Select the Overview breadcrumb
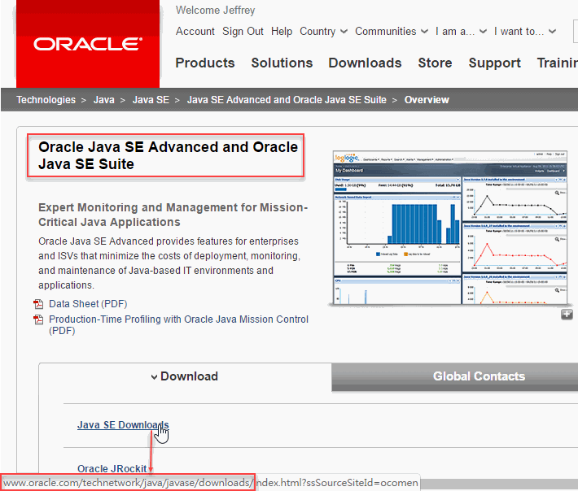The height and width of the screenshot is (491, 578). pyautogui.click(x=427, y=100)
